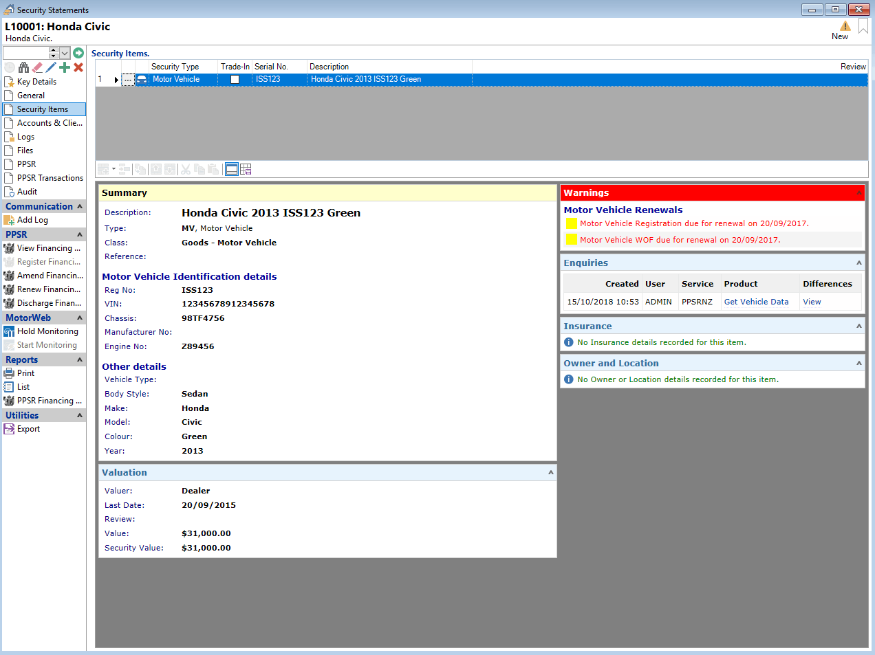
Task: Click the Serial No. column header
Action: (x=279, y=67)
